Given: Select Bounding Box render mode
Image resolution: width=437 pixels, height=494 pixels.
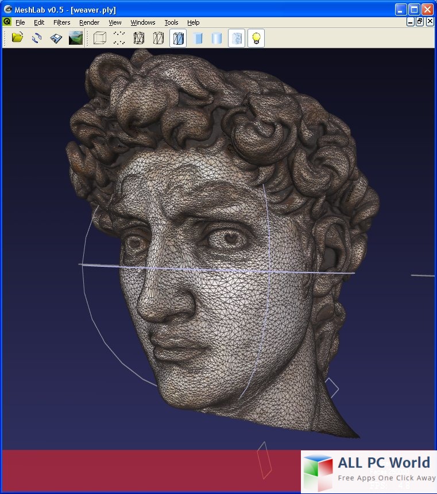Looking at the screenshot, I should pos(100,38).
